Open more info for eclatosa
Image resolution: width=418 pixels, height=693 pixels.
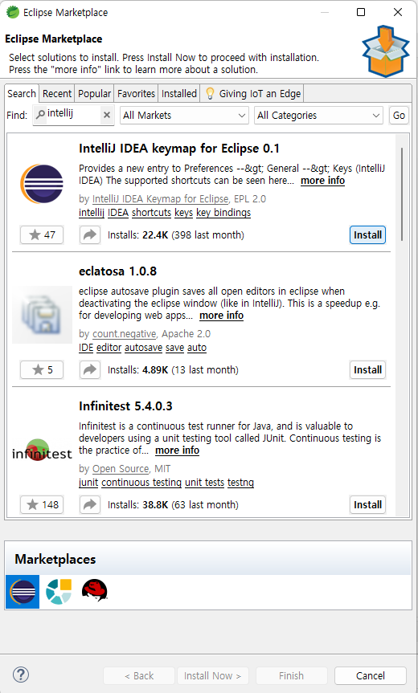[x=221, y=316]
